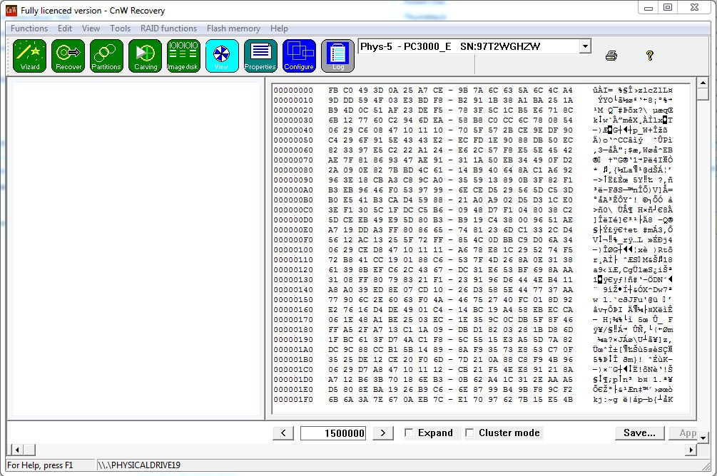Viewport: 717px width, 476px height.
Task: Click the yellow question mark help icon
Action: [x=650, y=55]
